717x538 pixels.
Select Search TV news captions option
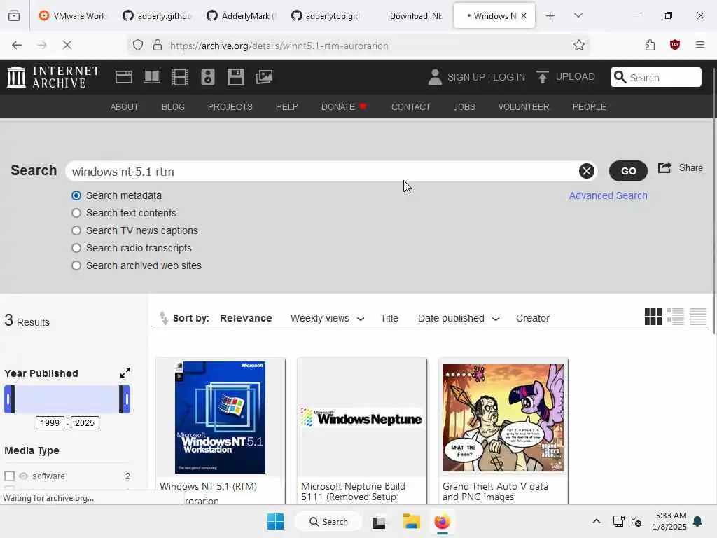coord(76,230)
